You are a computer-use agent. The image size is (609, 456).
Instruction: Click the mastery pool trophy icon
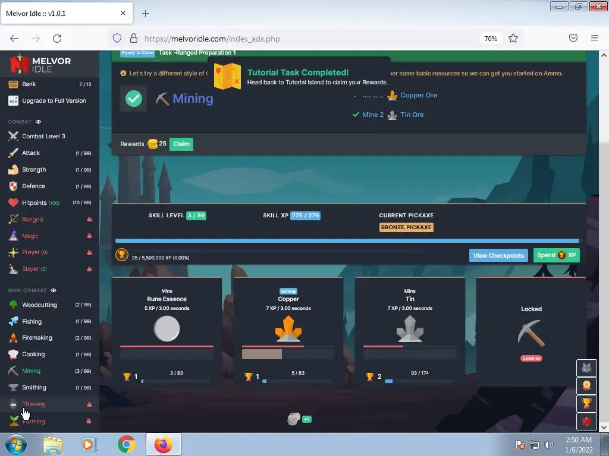click(121, 255)
